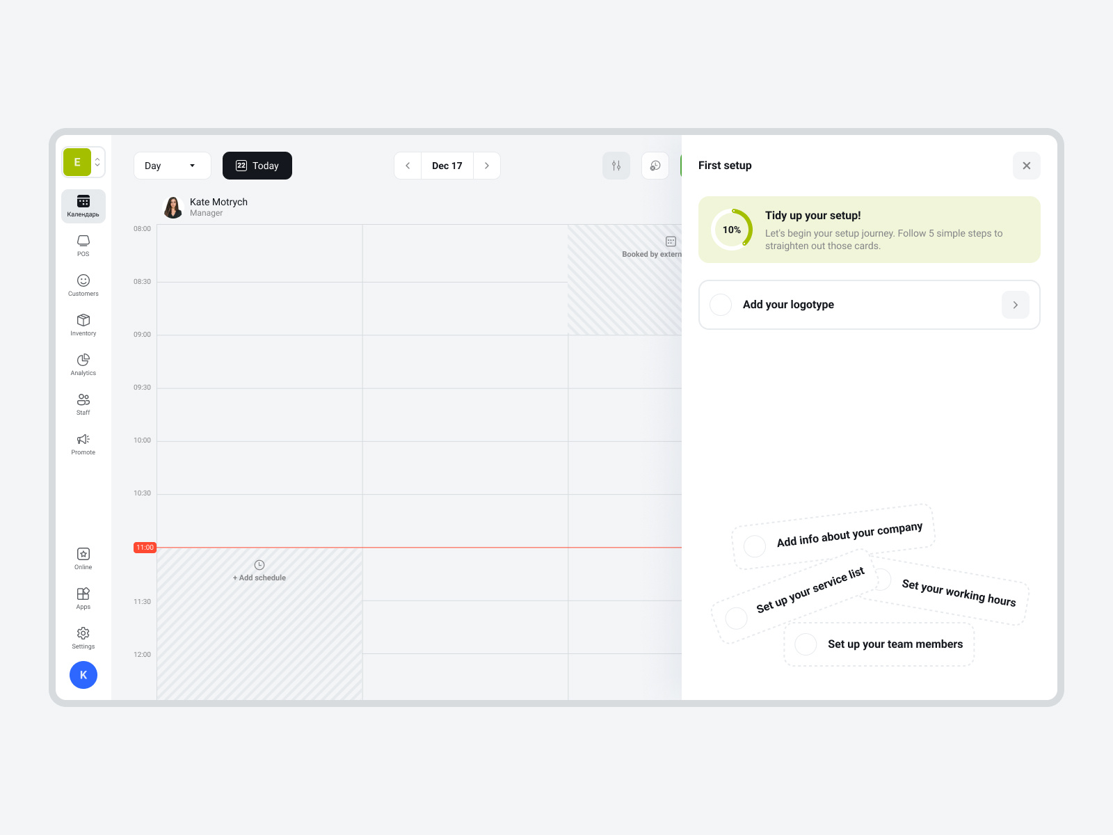Check the Set up your service list circle
The width and height of the screenshot is (1113, 835).
pos(735,618)
